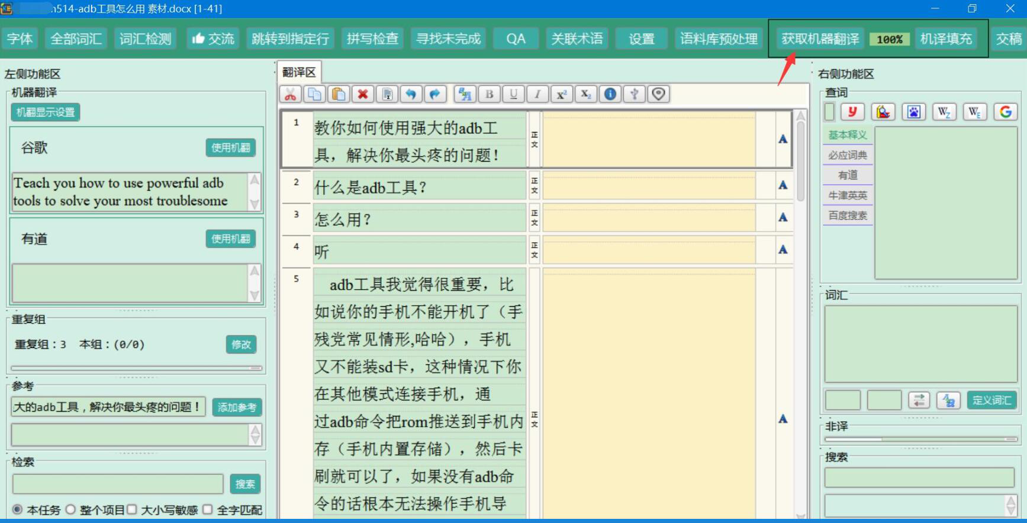Open 机翻显示设置 settings button
This screenshot has width=1027, height=523.
[x=46, y=113]
